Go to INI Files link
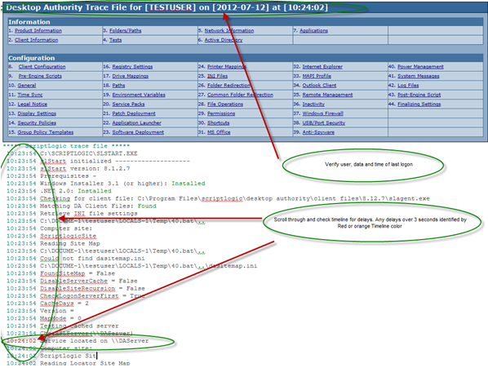 [x=218, y=76]
